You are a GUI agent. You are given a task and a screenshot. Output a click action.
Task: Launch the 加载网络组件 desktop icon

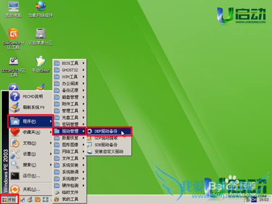point(40,9)
